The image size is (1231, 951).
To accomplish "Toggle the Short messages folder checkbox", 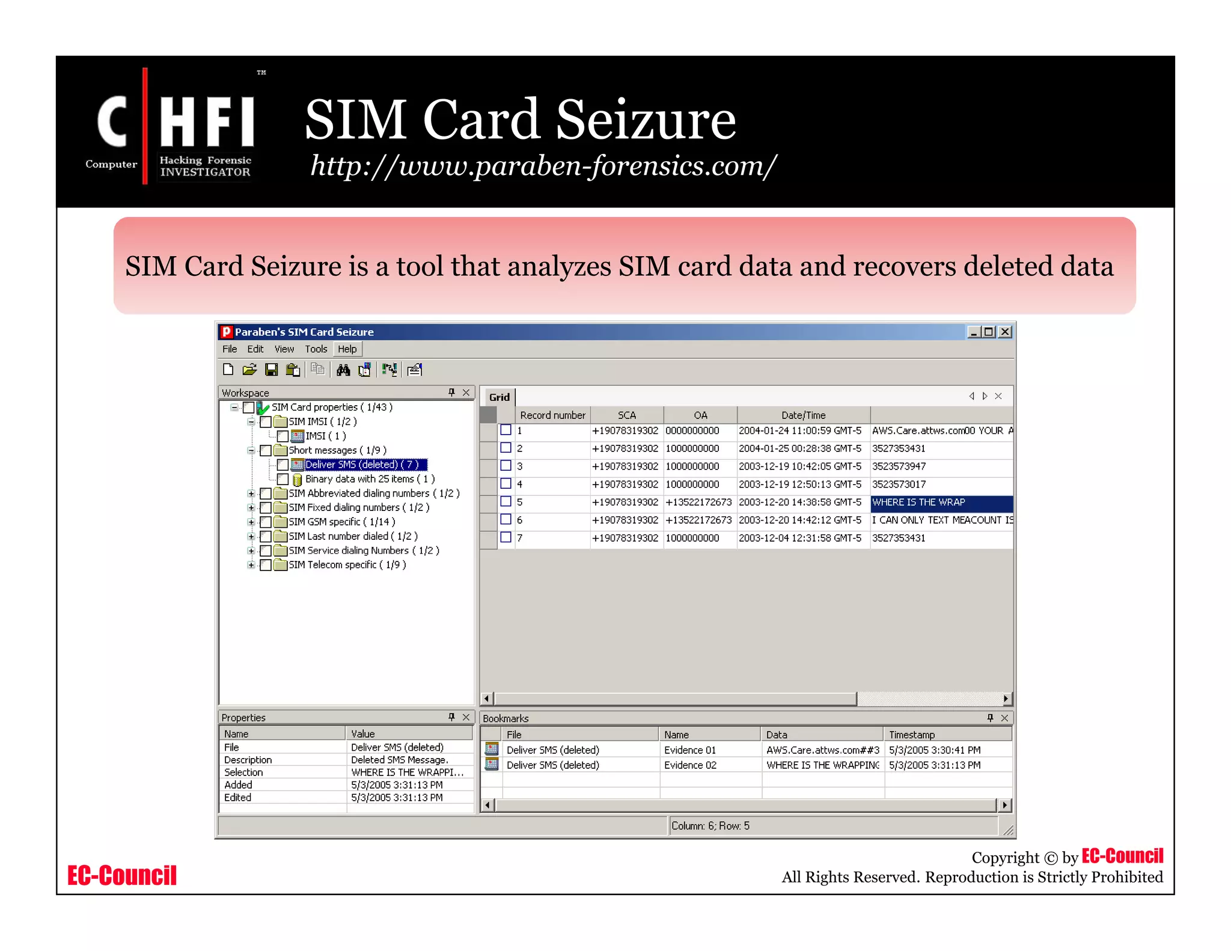I will (x=266, y=450).
